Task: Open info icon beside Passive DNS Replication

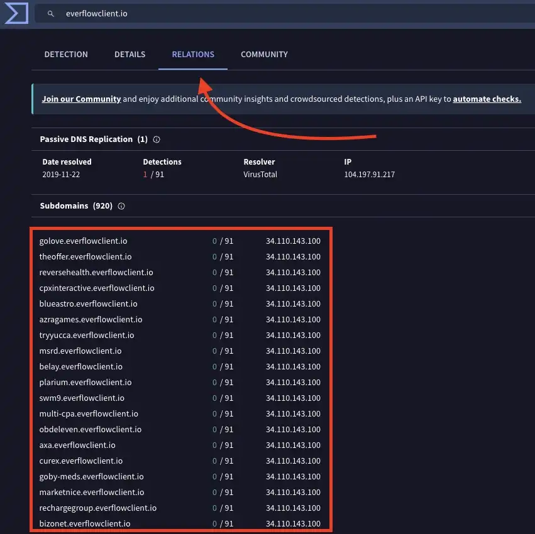Action: [157, 139]
